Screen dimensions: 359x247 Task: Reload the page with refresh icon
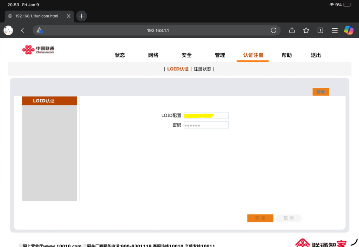point(273,30)
